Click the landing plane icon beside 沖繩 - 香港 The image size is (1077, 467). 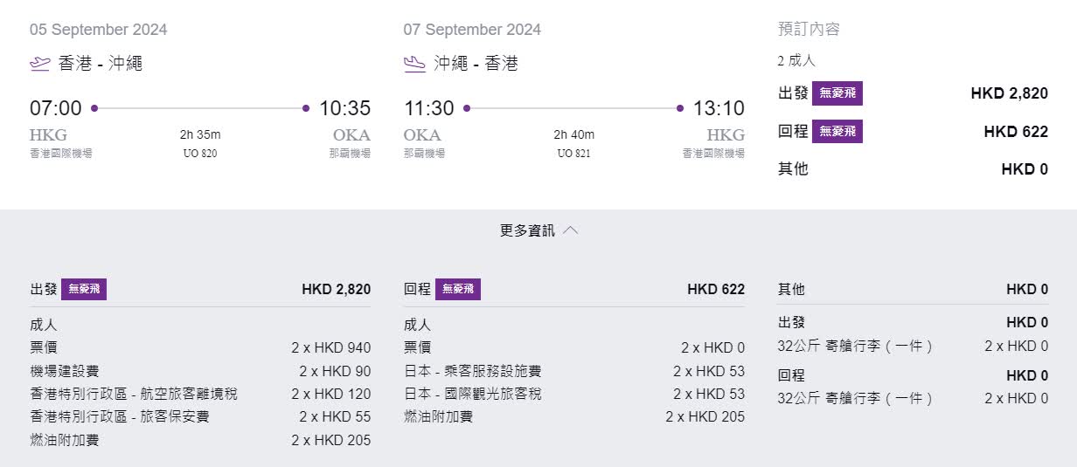(x=414, y=63)
